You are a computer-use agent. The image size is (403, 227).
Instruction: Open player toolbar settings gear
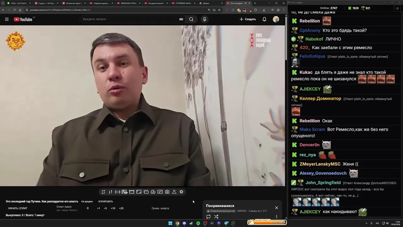point(181,192)
